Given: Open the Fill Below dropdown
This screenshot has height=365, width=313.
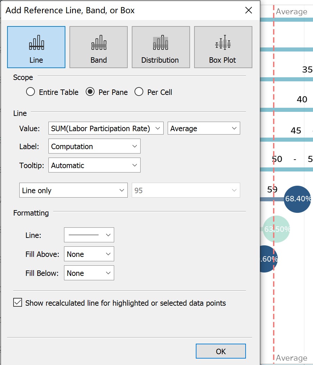Looking at the screenshot, I should click(x=89, y=273).
